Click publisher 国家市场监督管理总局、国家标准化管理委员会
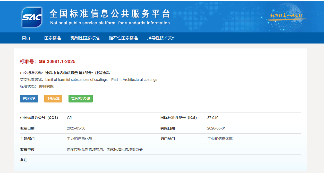The image size is (324, 173). tap(105, 149)
